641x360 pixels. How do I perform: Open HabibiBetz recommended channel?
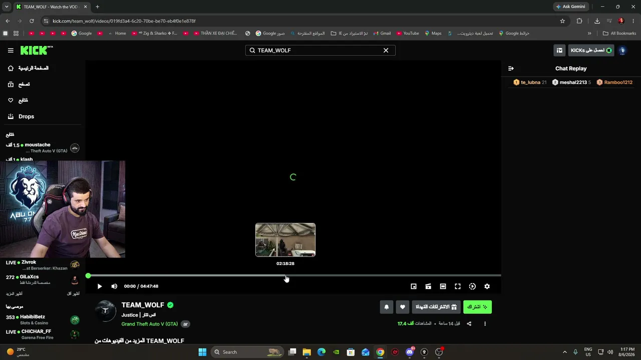click(43, 320)
